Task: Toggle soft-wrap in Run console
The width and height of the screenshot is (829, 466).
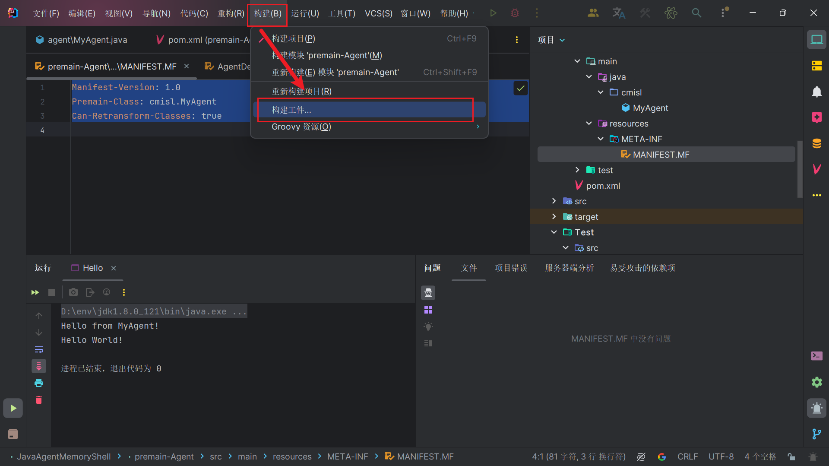Action: click(39, 349)
